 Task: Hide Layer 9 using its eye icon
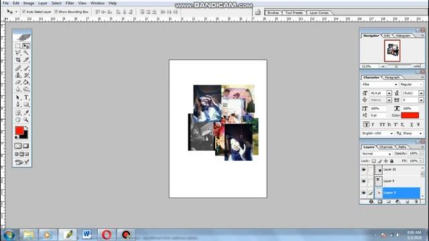363,181
